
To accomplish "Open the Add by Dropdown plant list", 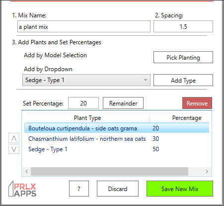I will point(86,80).
